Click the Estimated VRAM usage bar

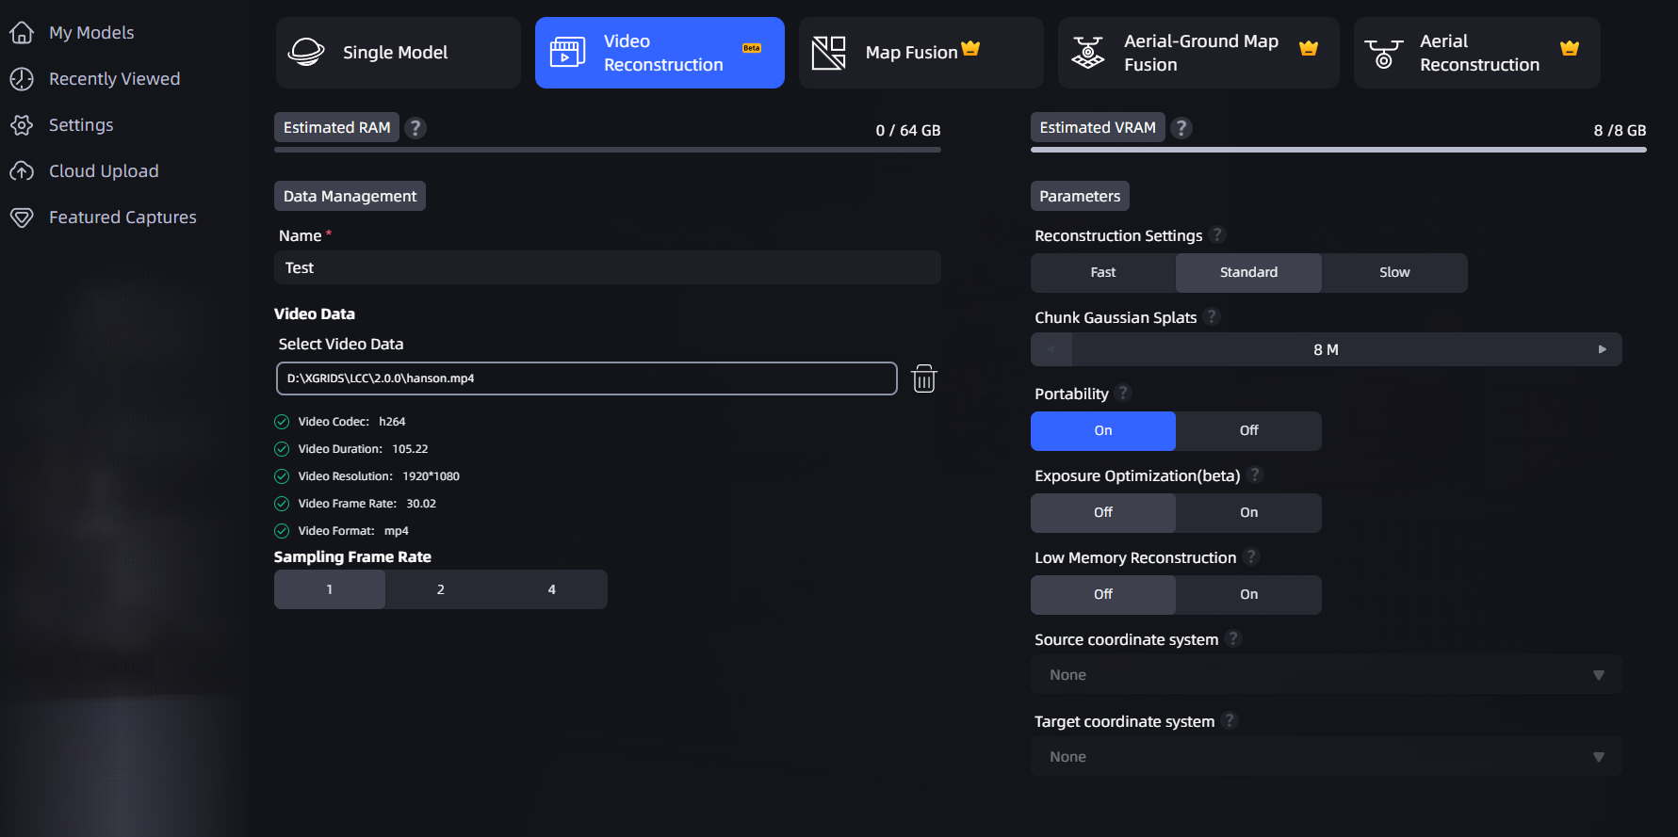click(x=1339, y=150)
